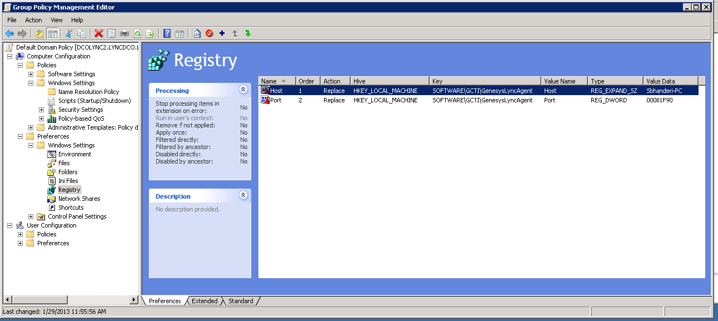The image size is (718, 321).
Task: Click the Export List toolbar icon
Action: [x=150, y=33]
